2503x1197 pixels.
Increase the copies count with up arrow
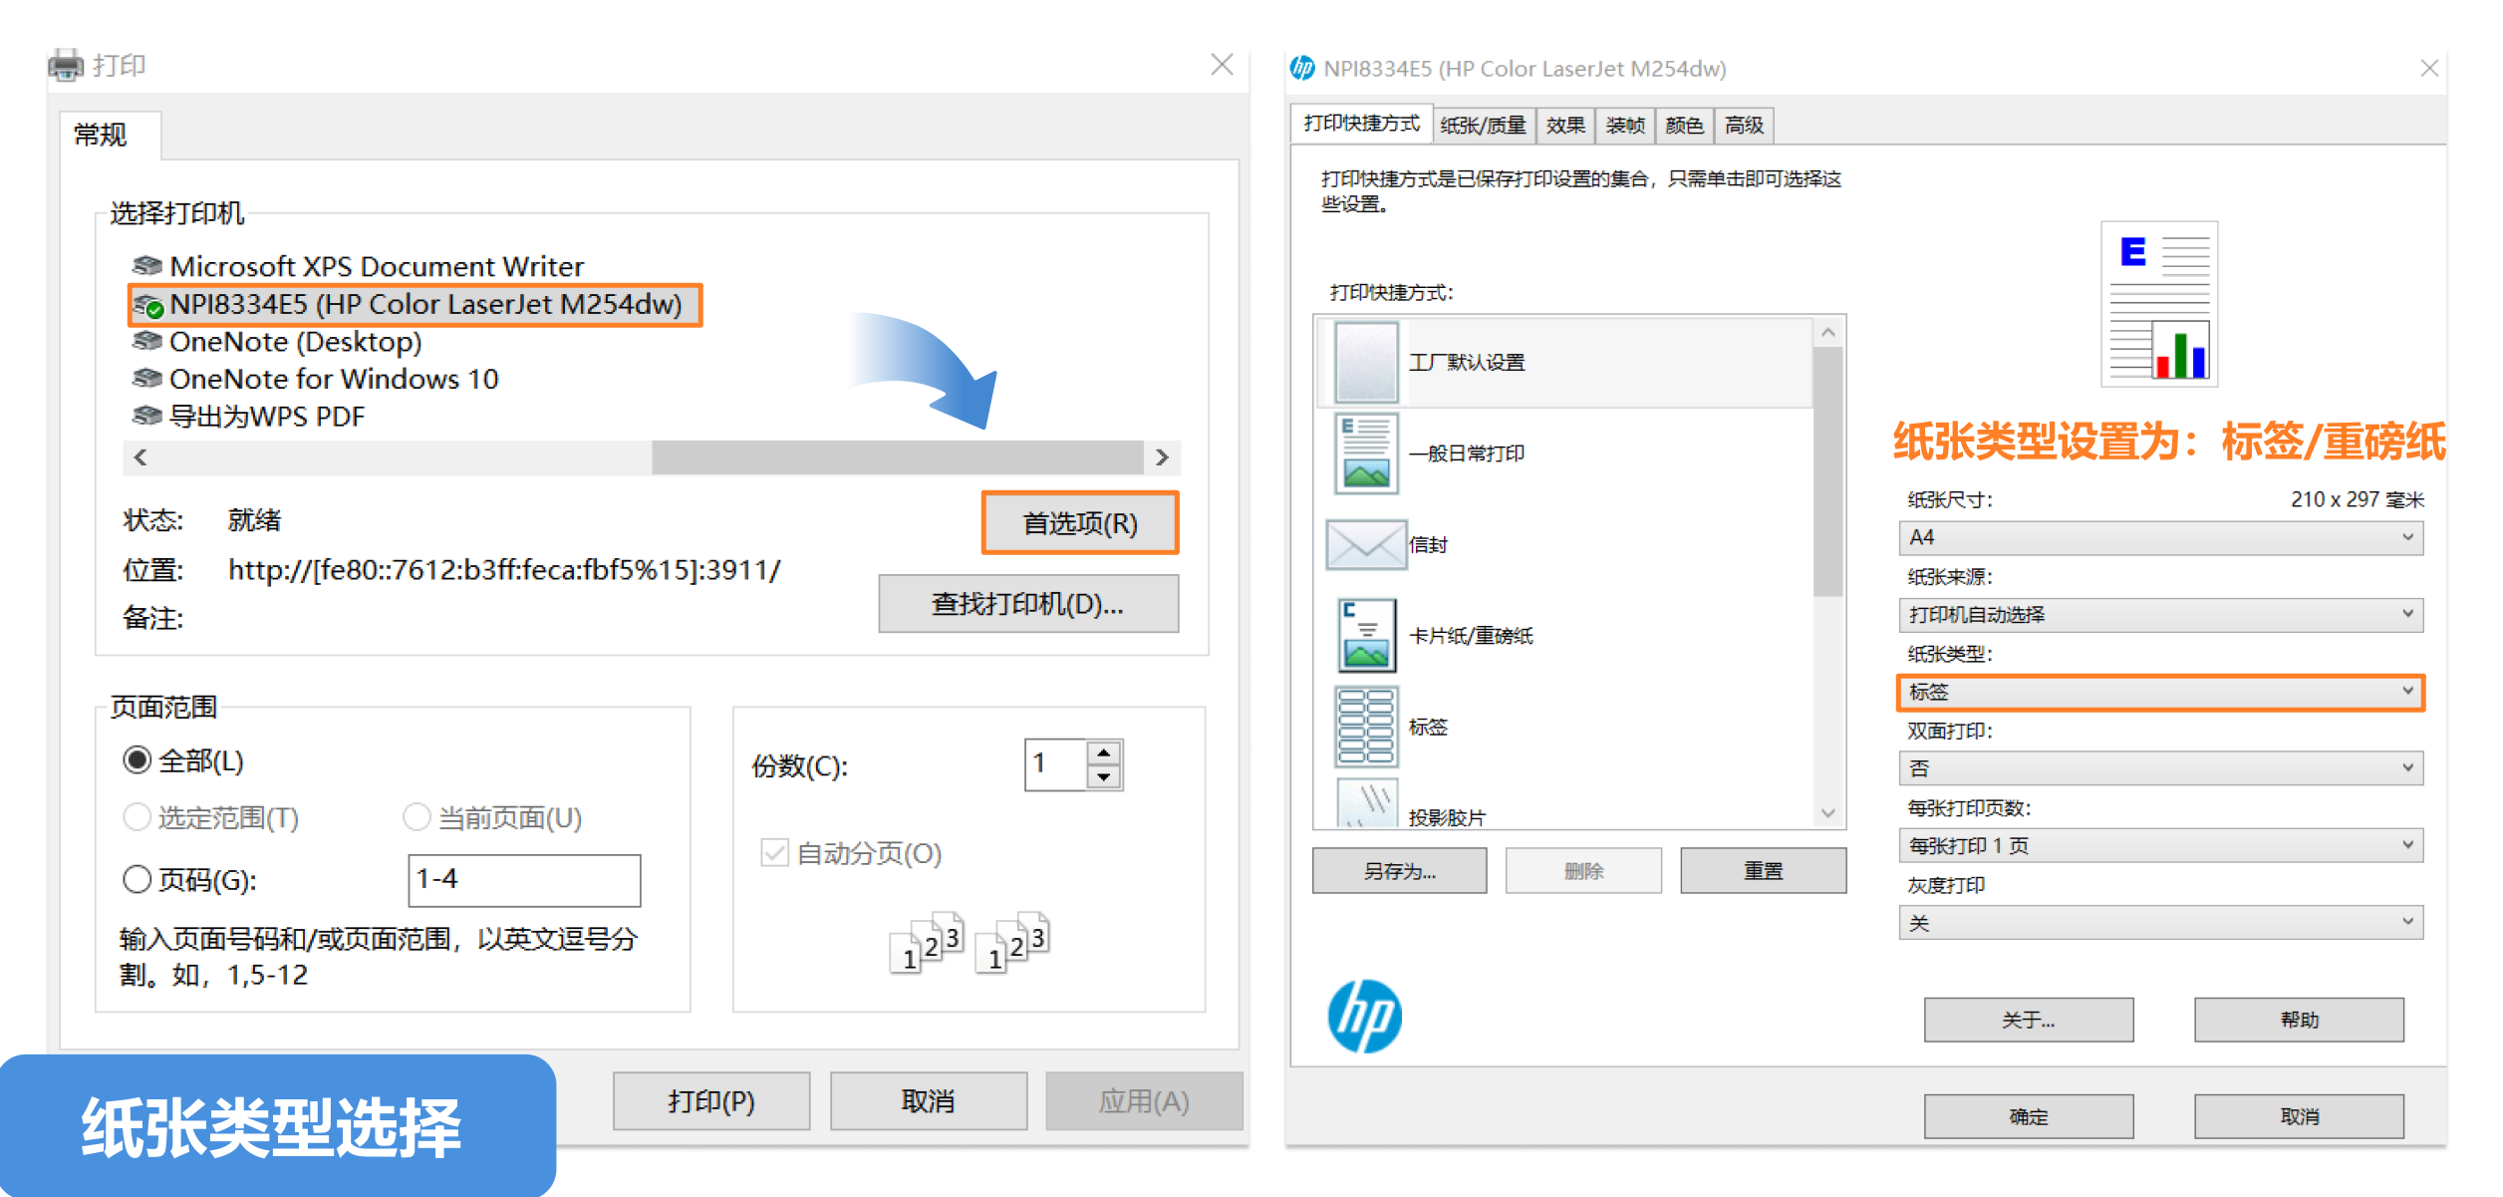(x=1104, y=753)
